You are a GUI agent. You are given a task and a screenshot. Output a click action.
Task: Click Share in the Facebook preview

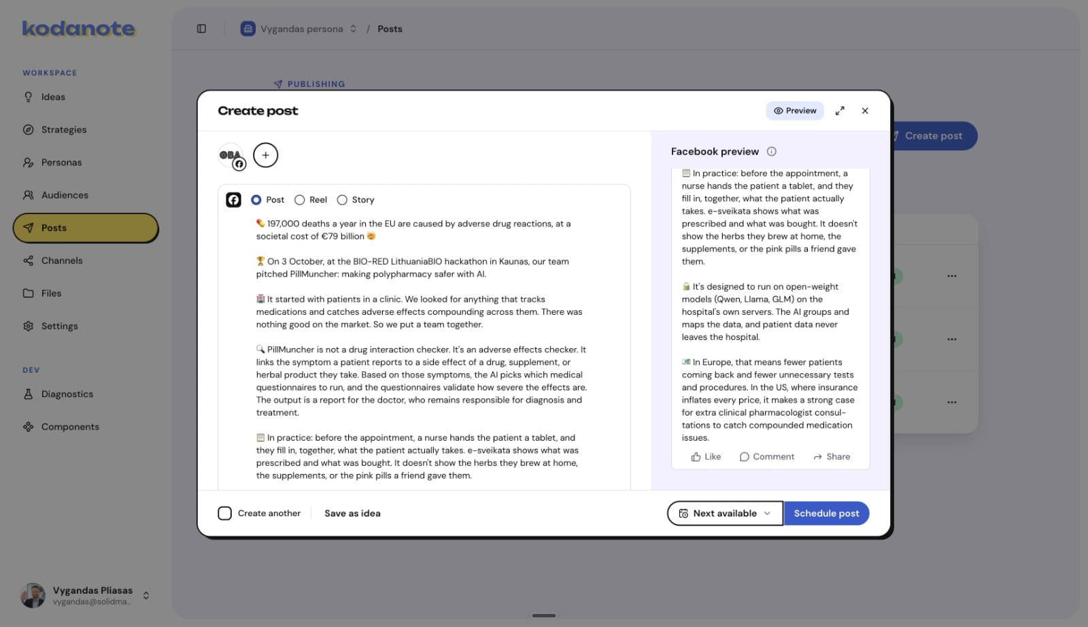coord(832,456)
